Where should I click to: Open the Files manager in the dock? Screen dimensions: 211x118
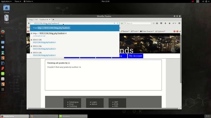coord(3,42)
